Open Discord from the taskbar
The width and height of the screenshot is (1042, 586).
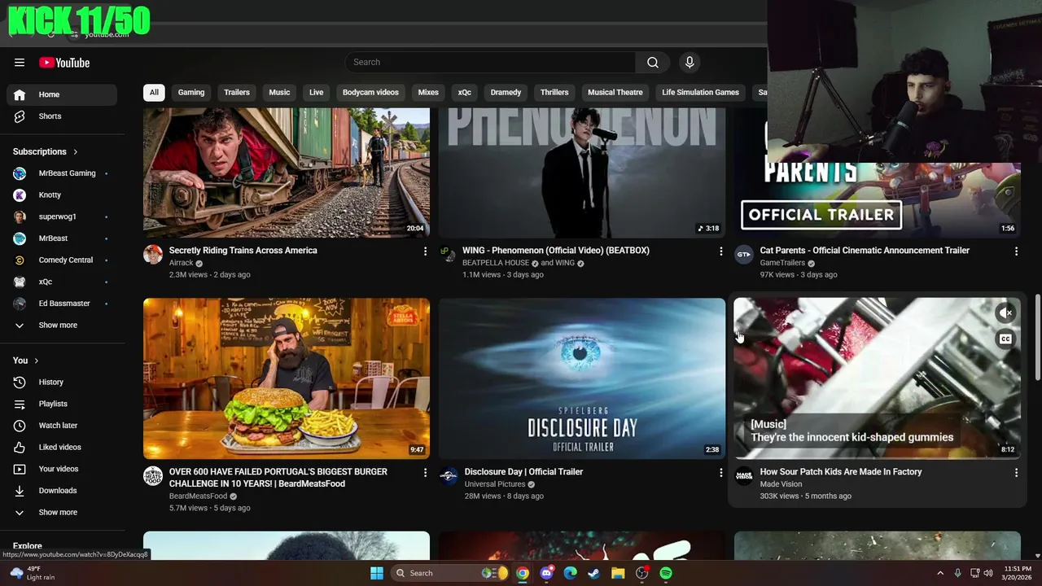(547, 573)
